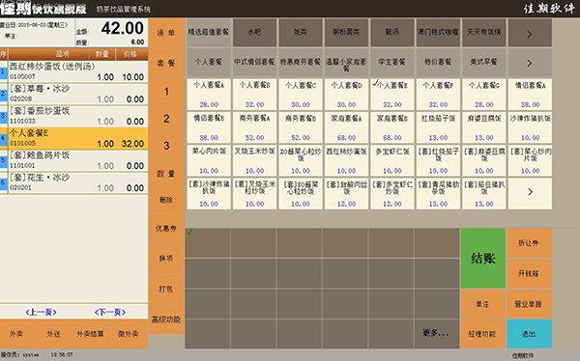Click the 外卖结算 takeout settlement button
Image resolution: width=580 pixels, height=361 pixels.
tap(91, 334)
